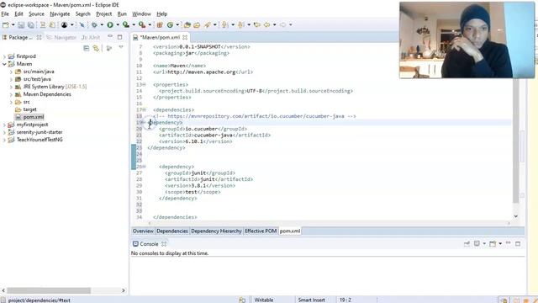Click the Skip All Breakpoints toolbar icon
Screen dimensions: 538x303
pyautogui.click(x=82, y=24)
